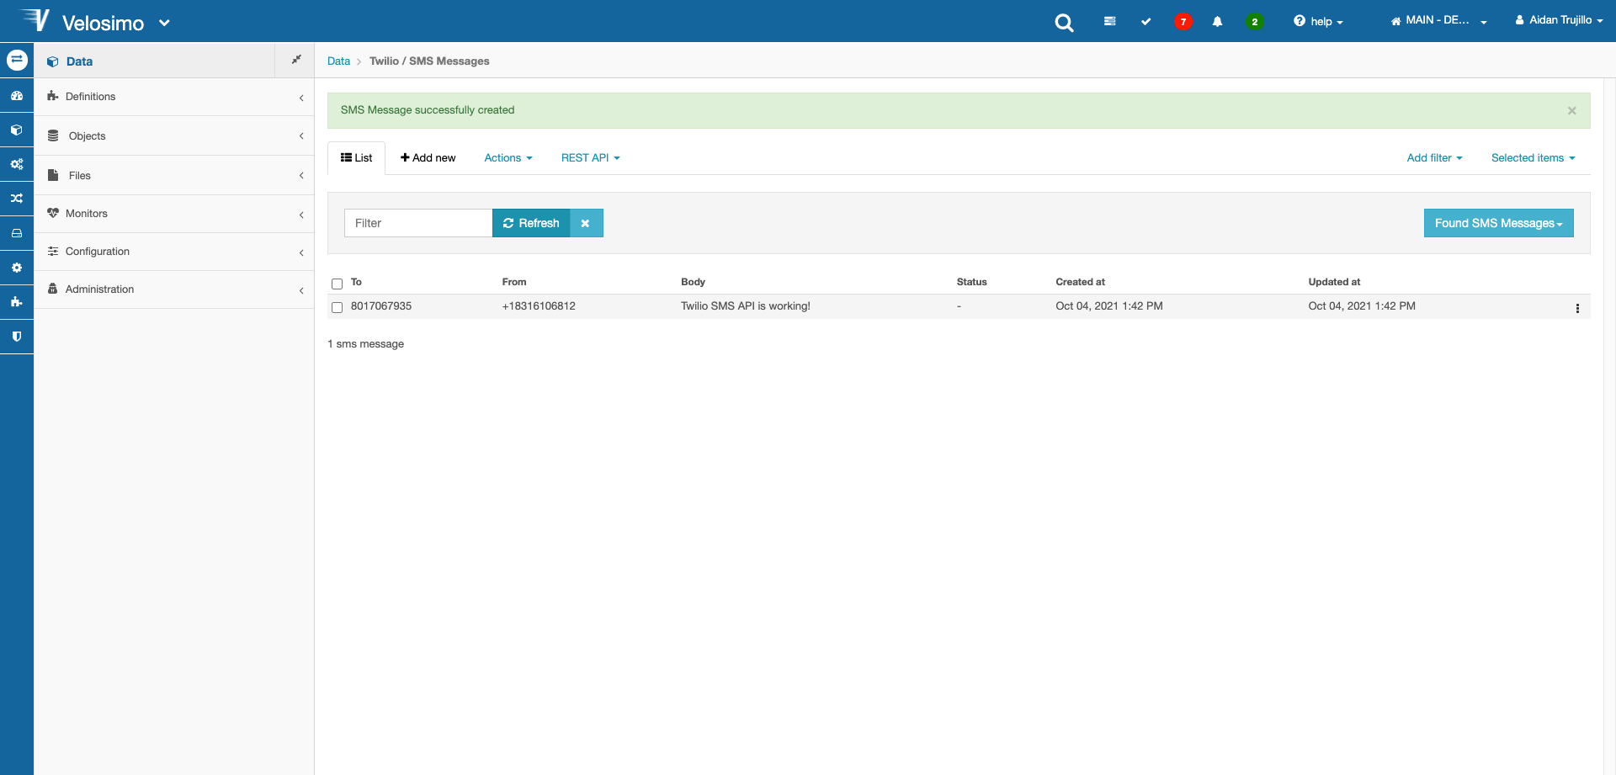Expand the Configuration section
Viewport: 1616px width, 775px height.
pos(174,252)
